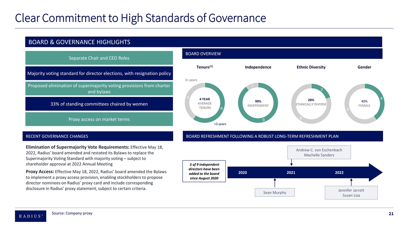Click the Board Overview section header
The width and height of the screenshot is (405, 228).
[x=282, y=54]
